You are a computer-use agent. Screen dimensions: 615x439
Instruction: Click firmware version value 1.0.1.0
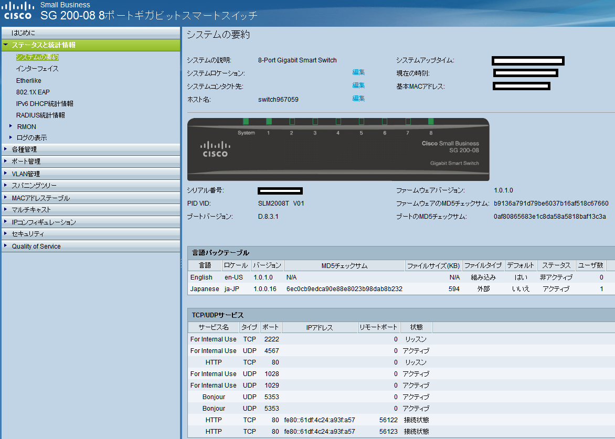[503, 190]
